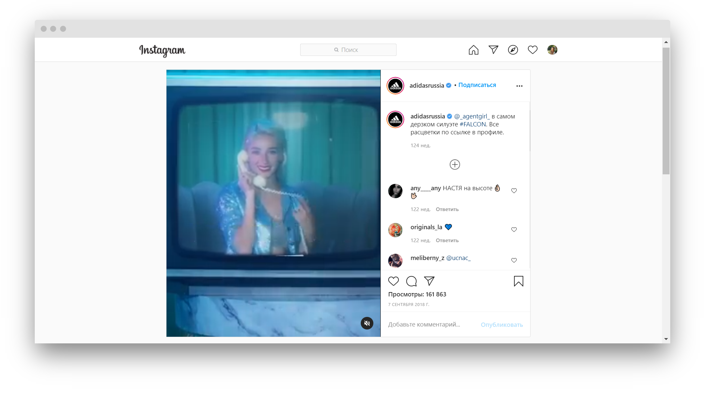Save the post with bookmark icon

518,281
